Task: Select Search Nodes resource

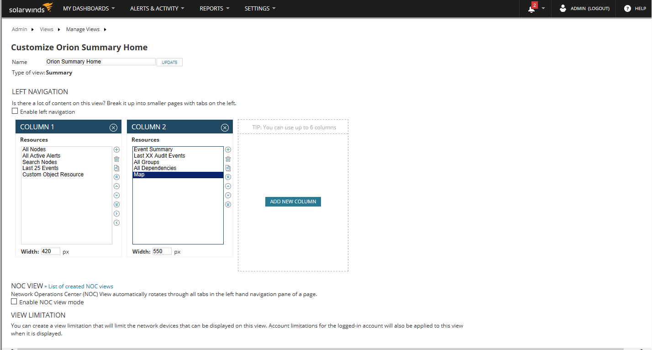Action: 67,162
